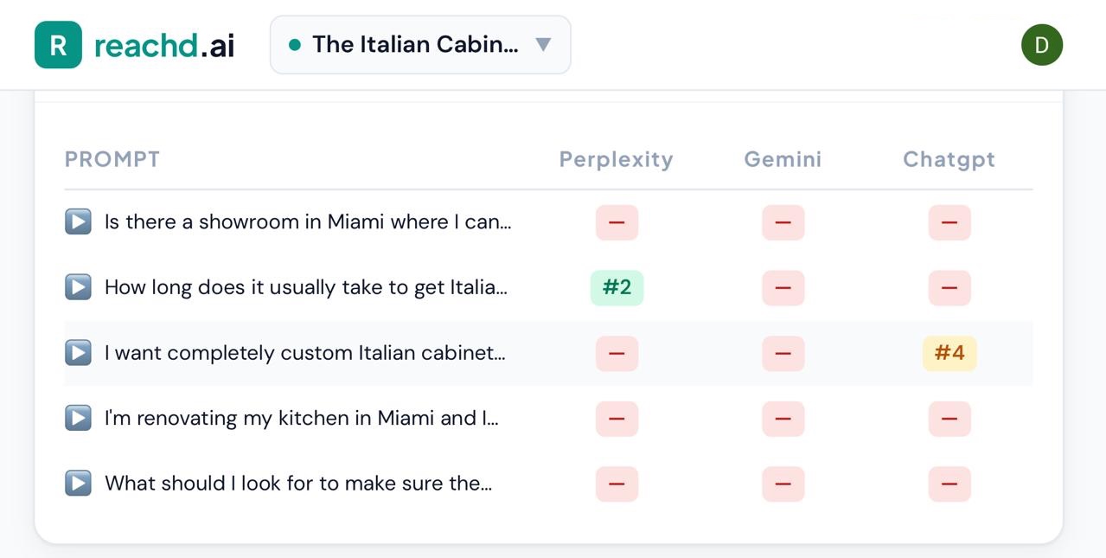This screenshot has width=1106, height=558.
Task: Select the Gemini column header
Action: [781, 159]
